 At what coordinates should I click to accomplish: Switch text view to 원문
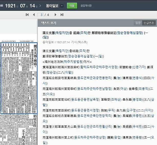[x=138, y=23]
